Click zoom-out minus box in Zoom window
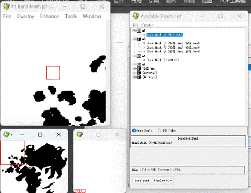251x193 pixels. pyautogui.click(x=76, y=191)
